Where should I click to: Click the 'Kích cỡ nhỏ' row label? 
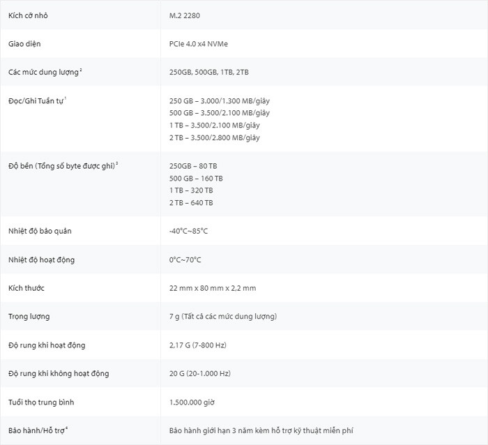[28, 15]
